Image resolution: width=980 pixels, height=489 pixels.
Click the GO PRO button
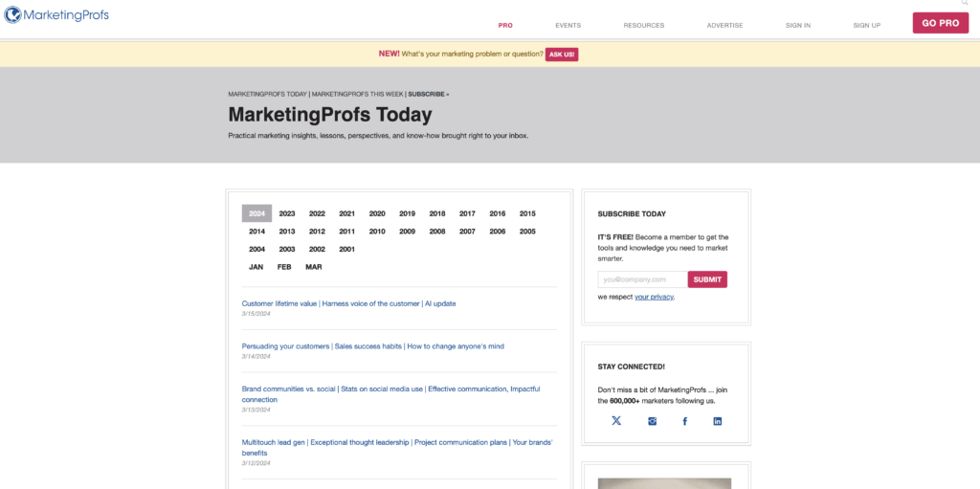point(941,23)
